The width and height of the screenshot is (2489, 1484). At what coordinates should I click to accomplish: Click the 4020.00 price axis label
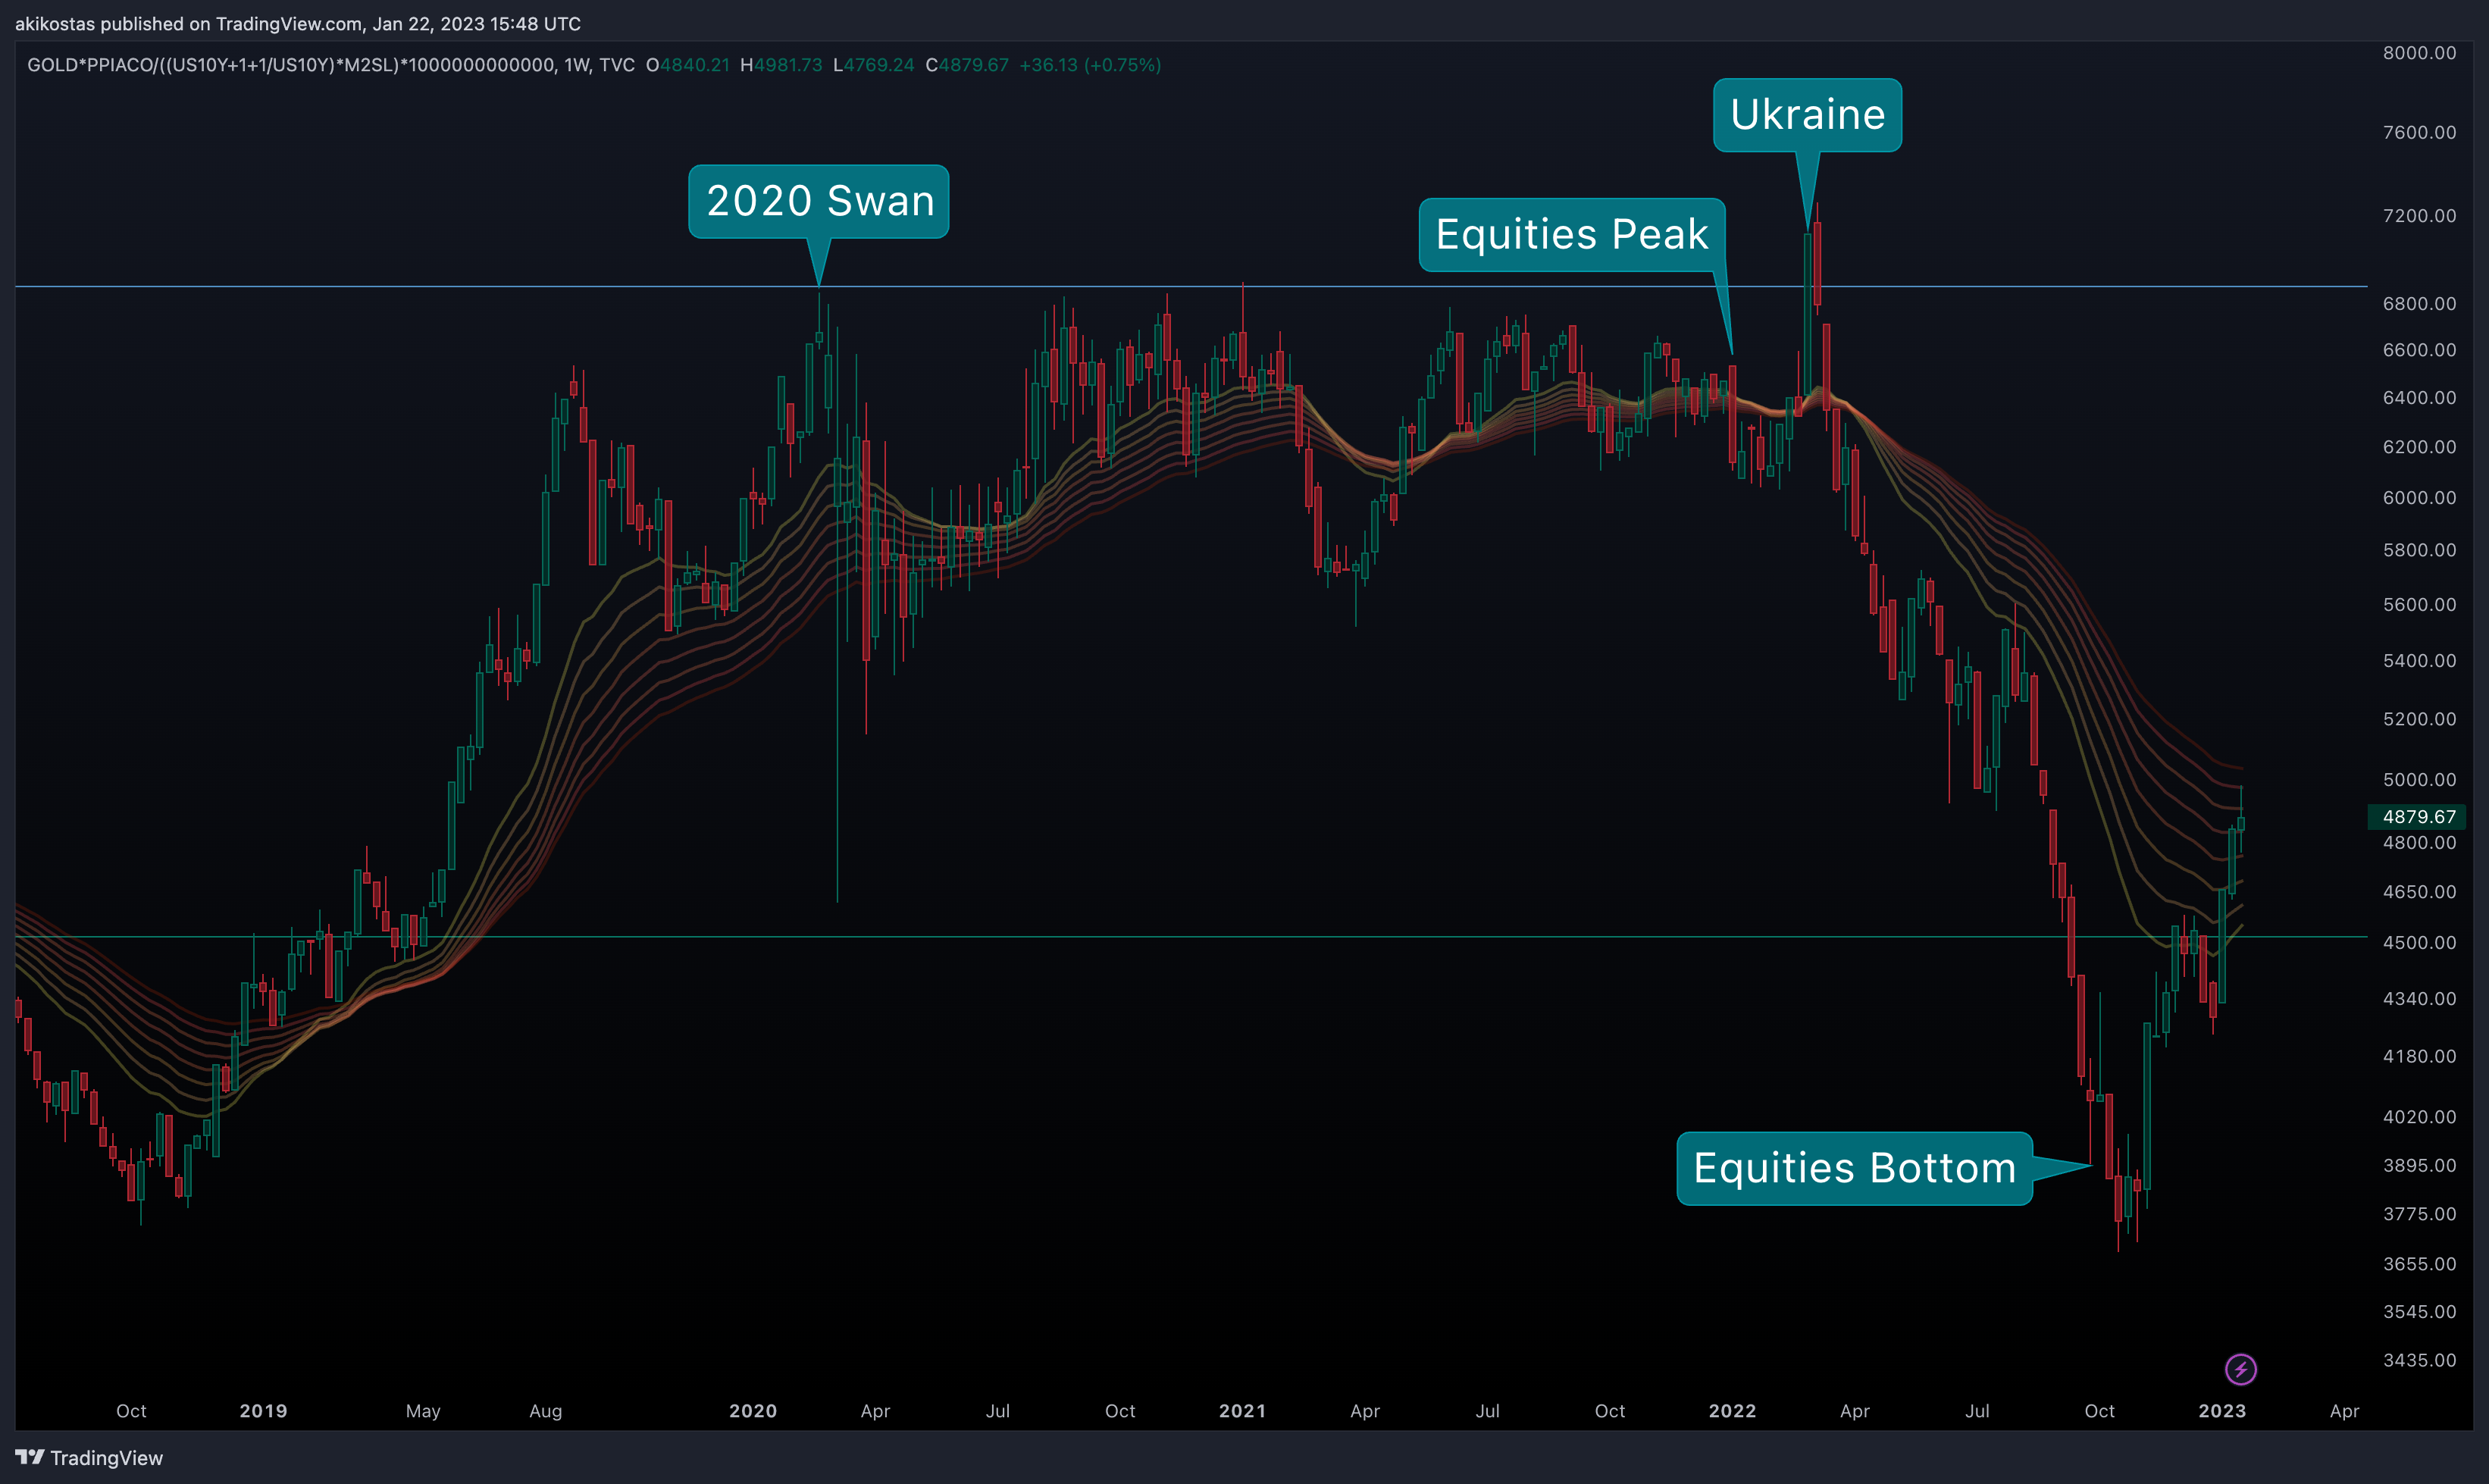(x=2419, y=1117)
